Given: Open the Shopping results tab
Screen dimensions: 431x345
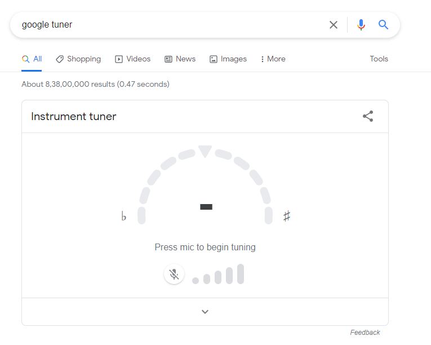Looking at the screenshot, I should coord(78,59).
